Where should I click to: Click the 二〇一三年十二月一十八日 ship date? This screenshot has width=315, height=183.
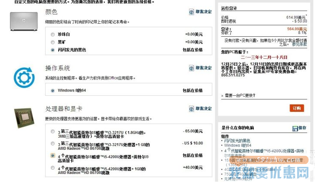(264, 57)
